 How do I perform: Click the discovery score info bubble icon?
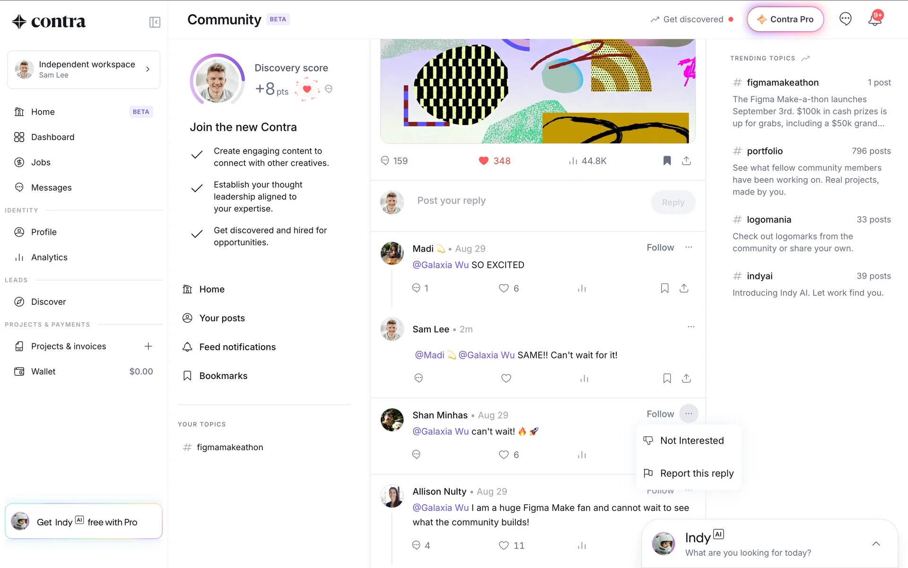click(x=329, y=89)
